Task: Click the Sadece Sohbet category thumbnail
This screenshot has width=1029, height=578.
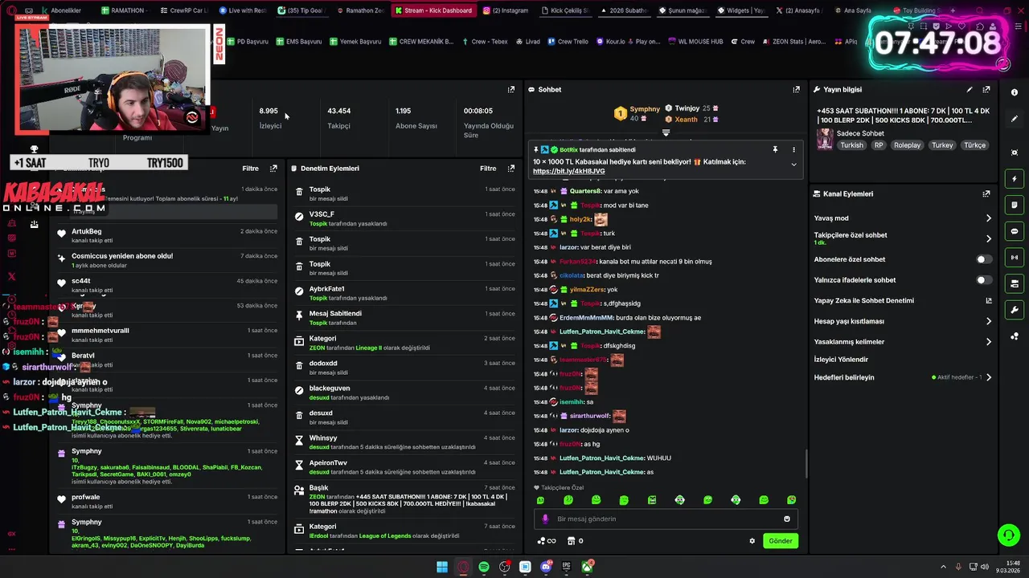Action: [825, 140]
